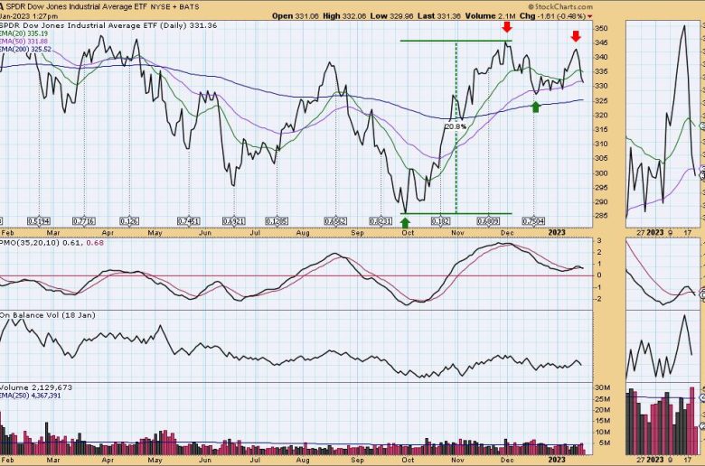Click the (Daily) 331.36 chart legend line
This screenshot has height=466, width=705.
(x=108, y=25)
